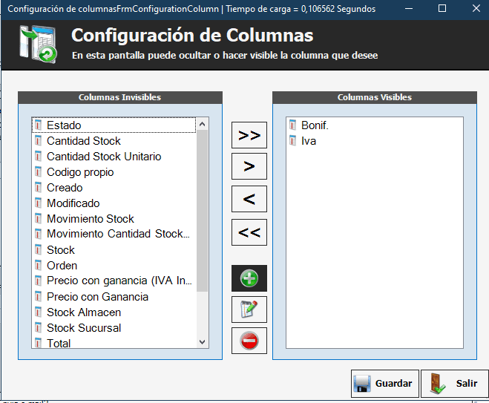The height and width of the screenshot is (403, 489).
Task: Move selected column left with < button
Action: (249, 199)
